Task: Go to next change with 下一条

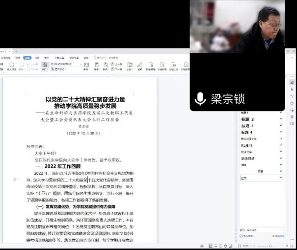Action: coord(117,69)
